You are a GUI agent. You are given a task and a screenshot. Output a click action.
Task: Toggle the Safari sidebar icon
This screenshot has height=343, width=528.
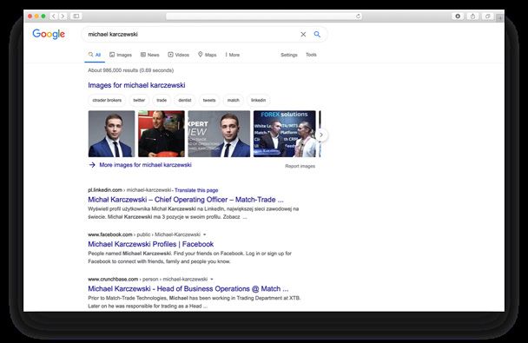76,16
